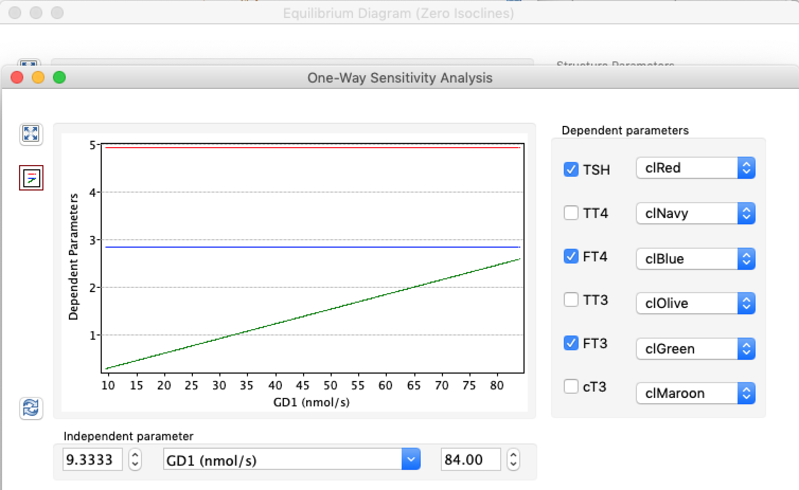Click the green zoom window button

[59, 78]
